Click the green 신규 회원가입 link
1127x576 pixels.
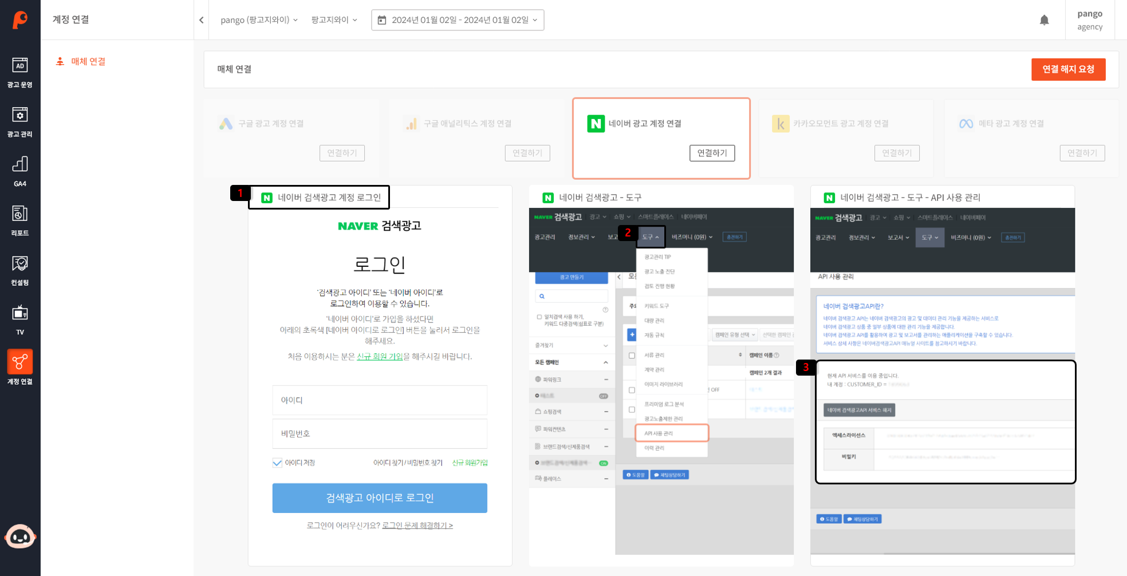(x=470, y=463)
